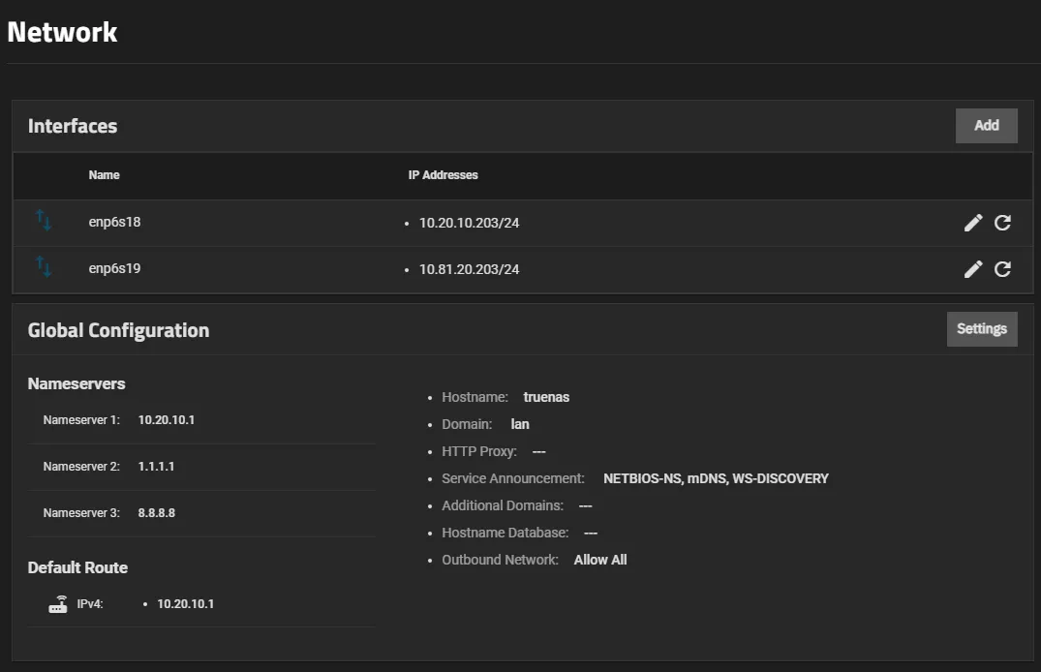Click the traffic arrows icon beside enp6s19
This screenshot has width=1041, height=672.
[44, 268]
